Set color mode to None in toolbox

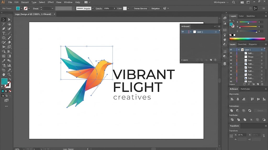click(10, 91)
